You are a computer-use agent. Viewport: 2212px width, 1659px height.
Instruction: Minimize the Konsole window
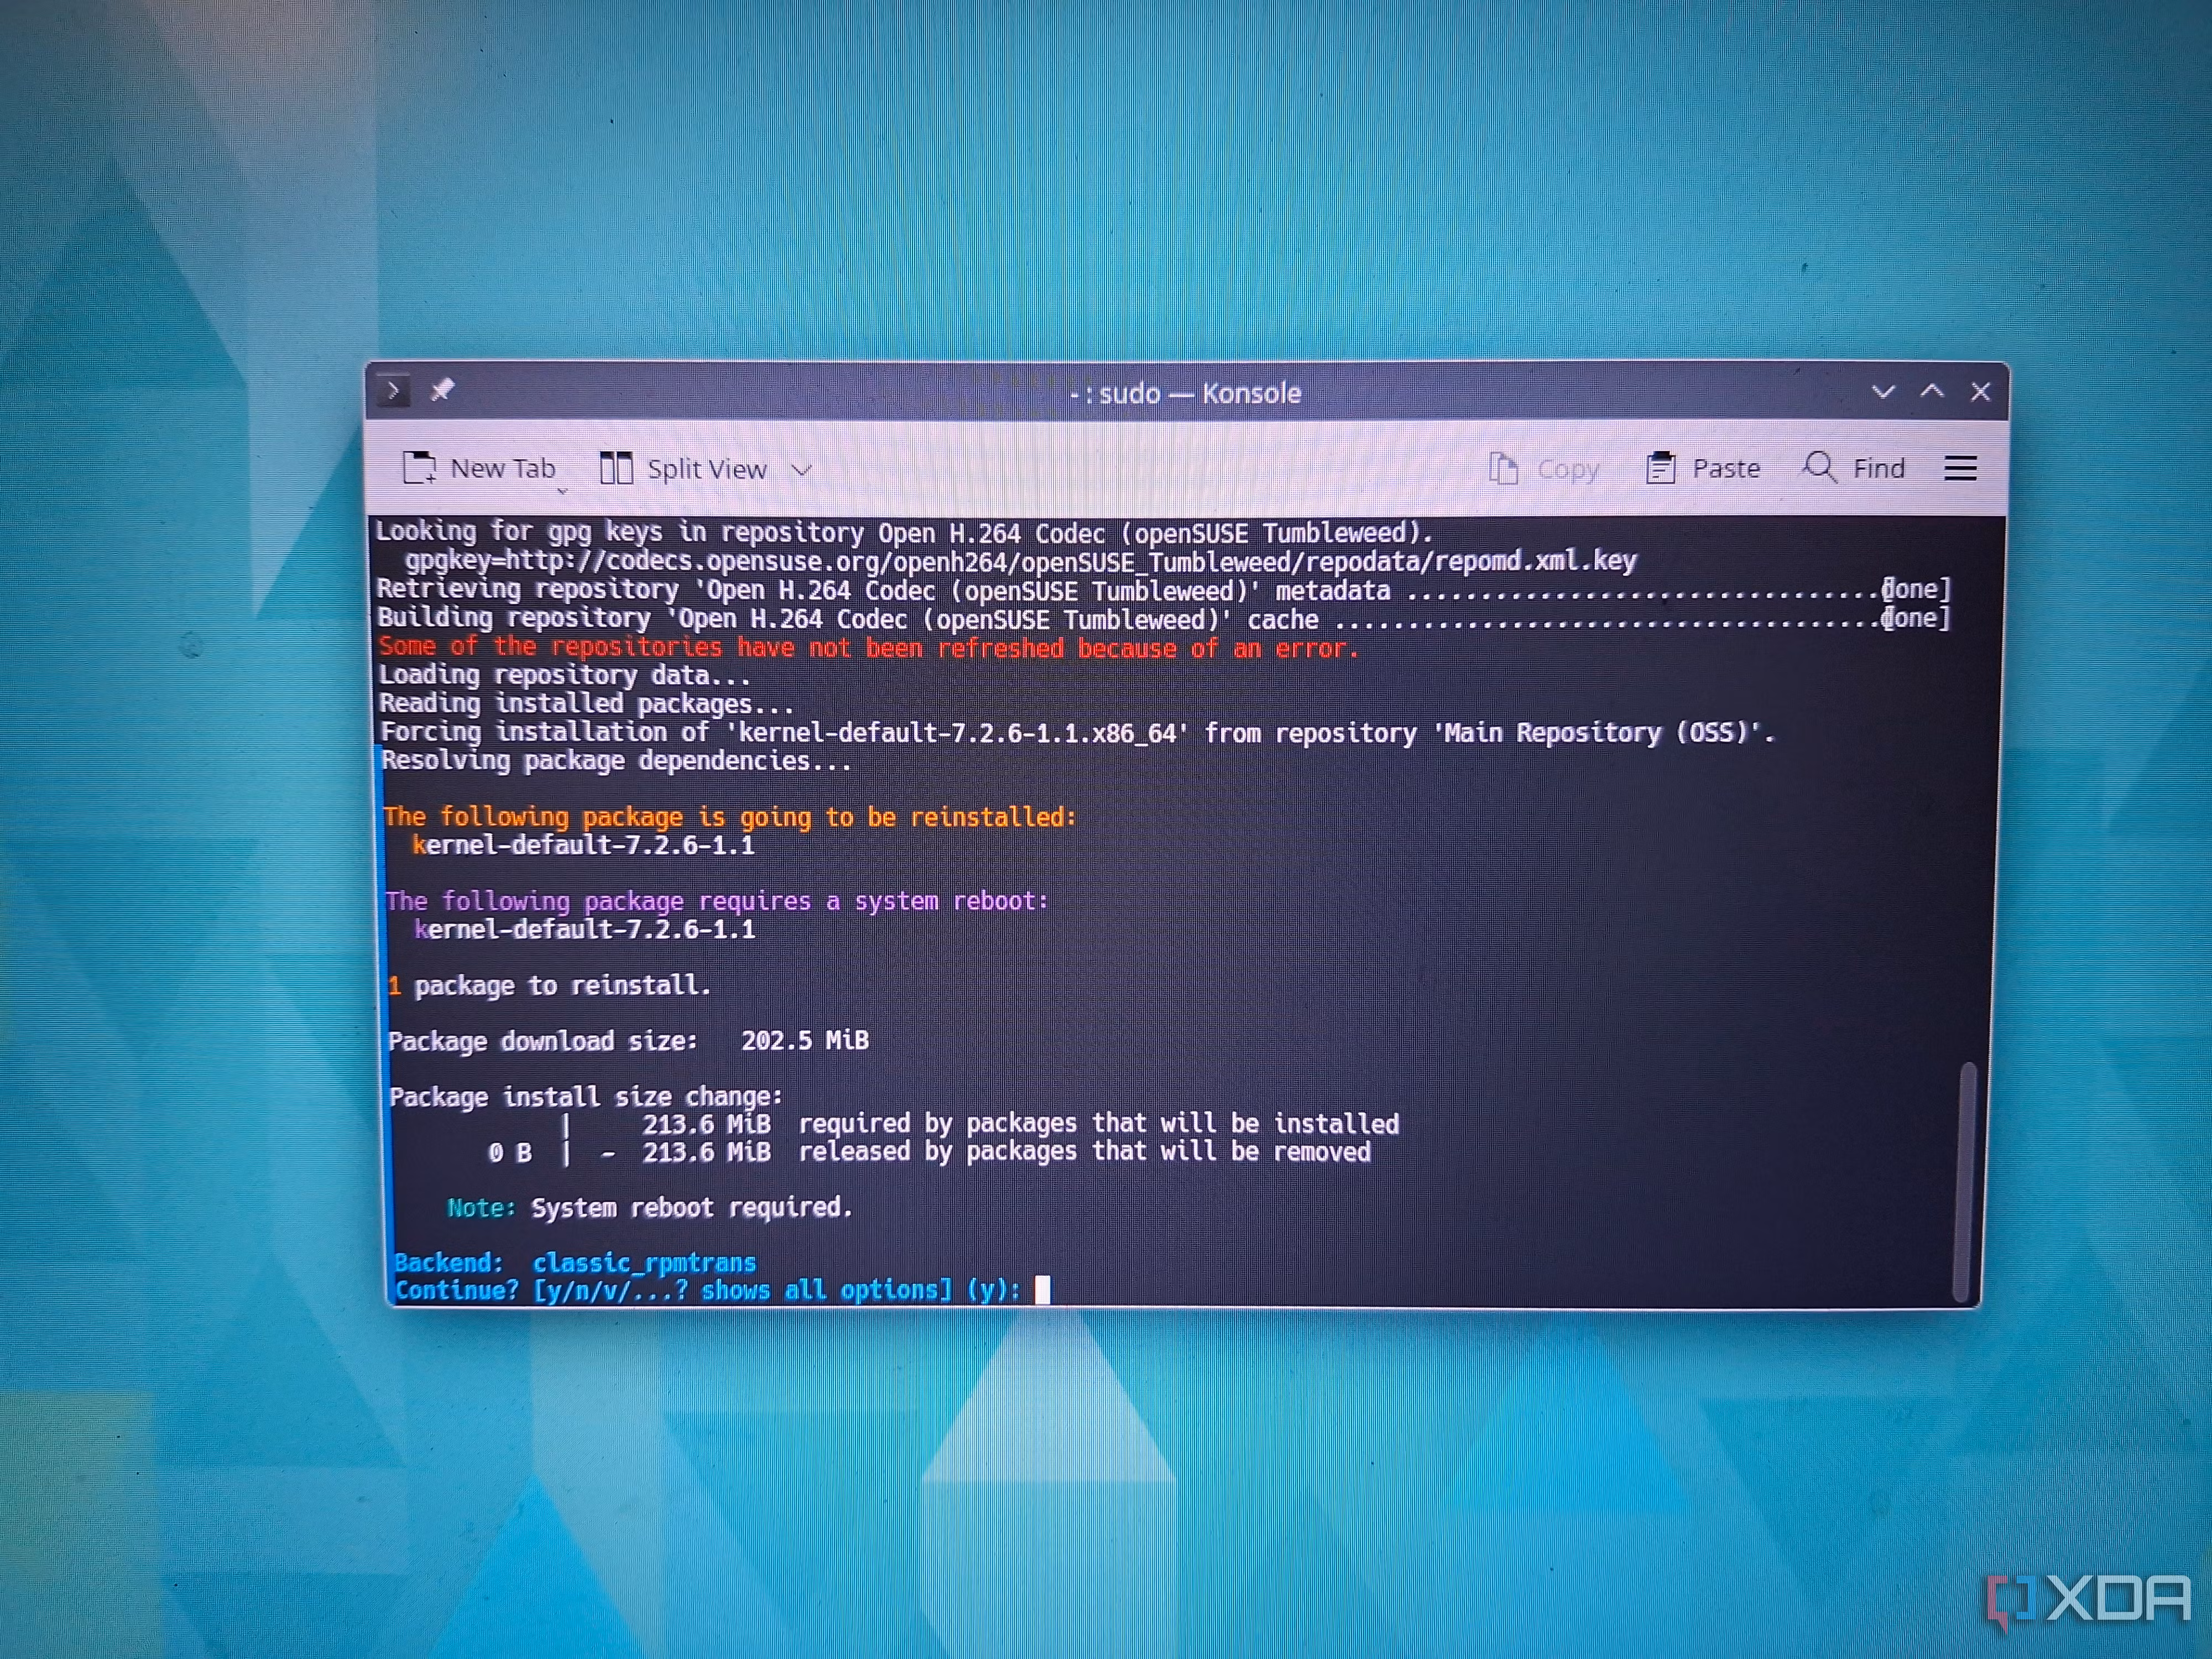pos(1883,392)
